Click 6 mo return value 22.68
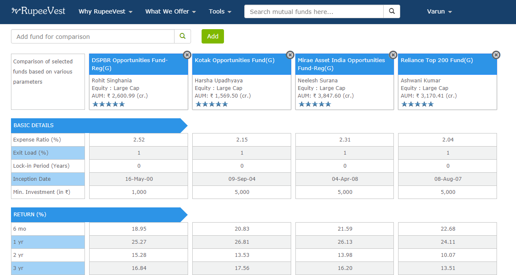The image size is (516, 275). [448, 229]
